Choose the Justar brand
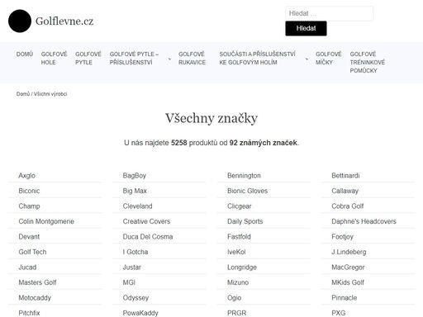 (x=131, y=267)
